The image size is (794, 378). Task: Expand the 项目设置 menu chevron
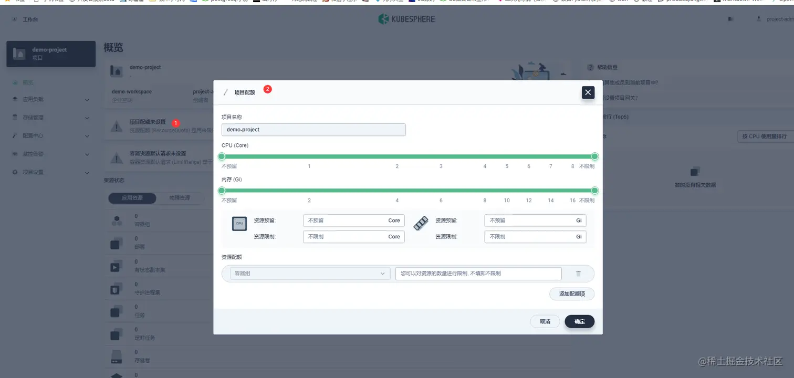tap(87, 172)
